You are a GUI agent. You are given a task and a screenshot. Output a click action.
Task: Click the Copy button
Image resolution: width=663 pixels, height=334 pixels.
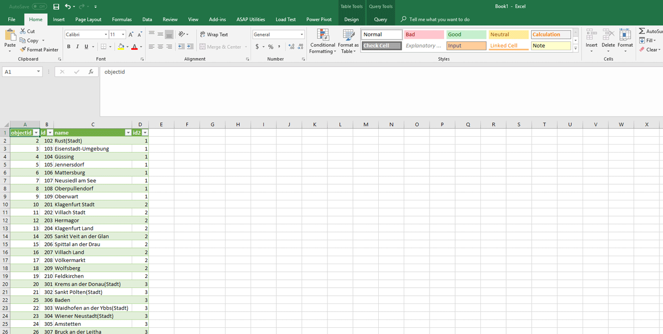(x=29, y=40)
